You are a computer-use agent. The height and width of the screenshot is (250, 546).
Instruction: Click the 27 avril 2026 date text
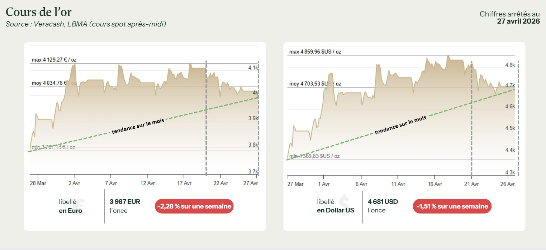pos(518,21)
